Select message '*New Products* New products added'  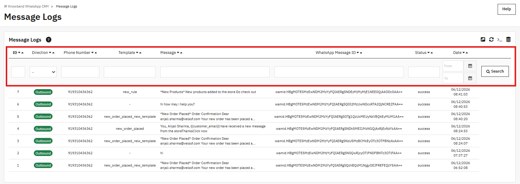tap(208, 92)
